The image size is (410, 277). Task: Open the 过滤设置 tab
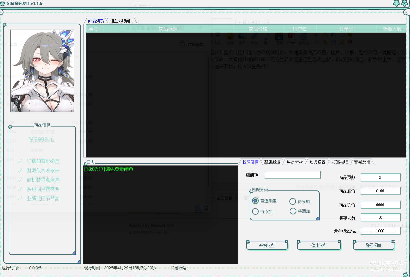coord(317,162)
